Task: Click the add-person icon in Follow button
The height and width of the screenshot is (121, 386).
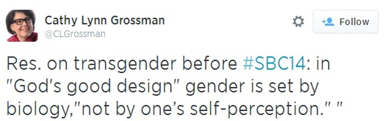Action: [x=327, y=22]
